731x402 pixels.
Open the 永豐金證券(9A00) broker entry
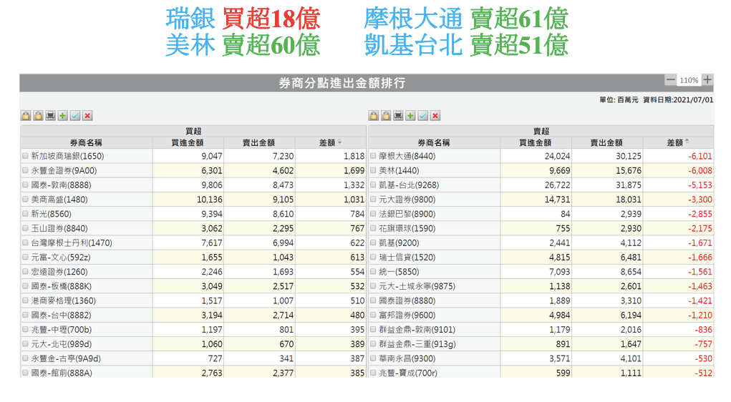coord(64,171)
